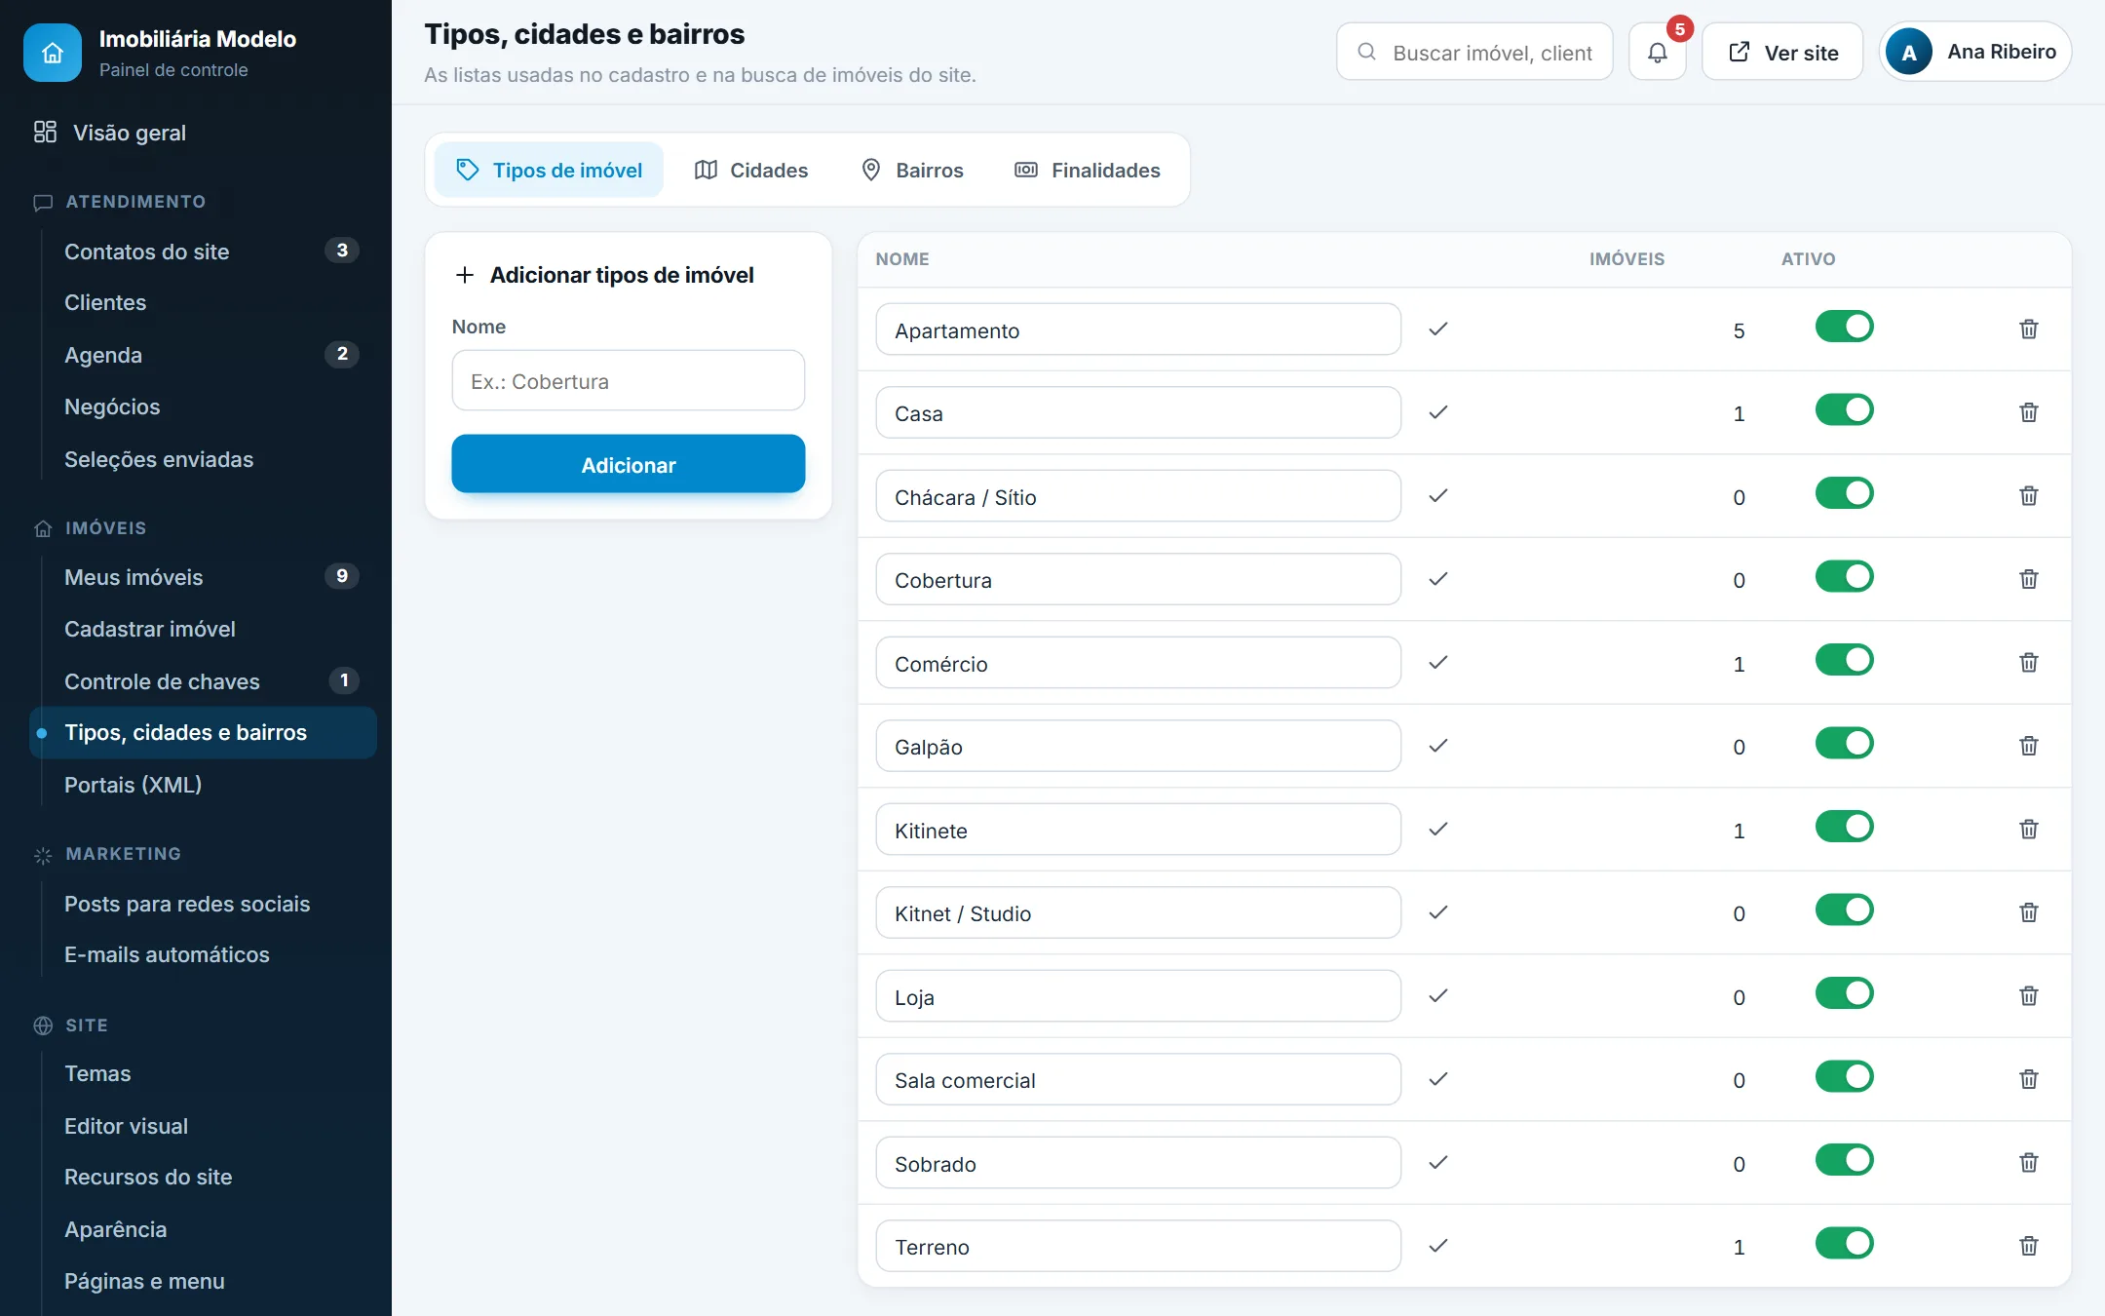
Task: Click the Imobiliária Modelo home logo
Action: coord(53,53)
